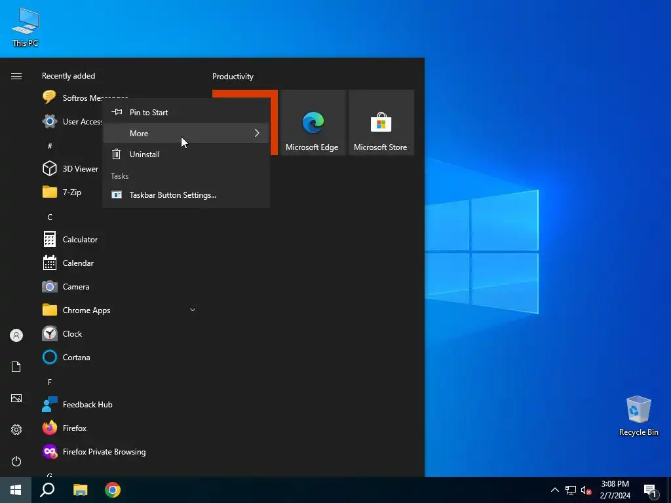Open File Explorer from the taskbar
The image size is (671, 503).
80,490
